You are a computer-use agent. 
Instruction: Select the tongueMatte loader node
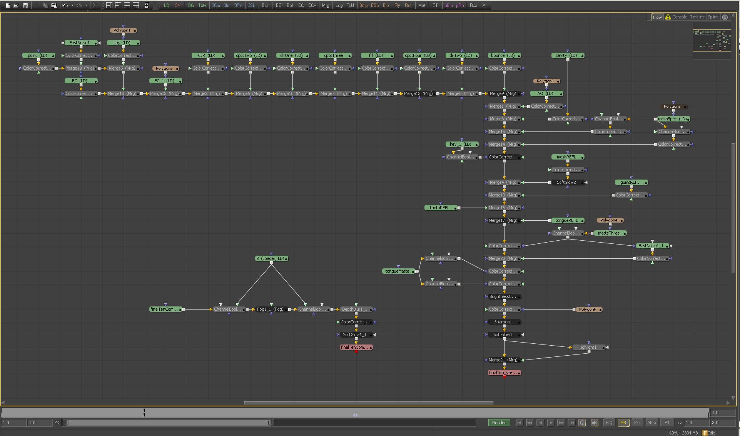click(399, 271)
